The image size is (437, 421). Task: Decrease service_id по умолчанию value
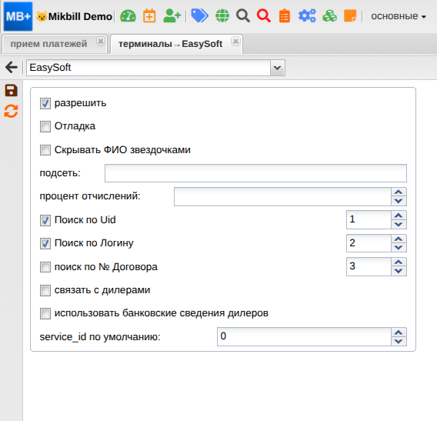point(399,341)
